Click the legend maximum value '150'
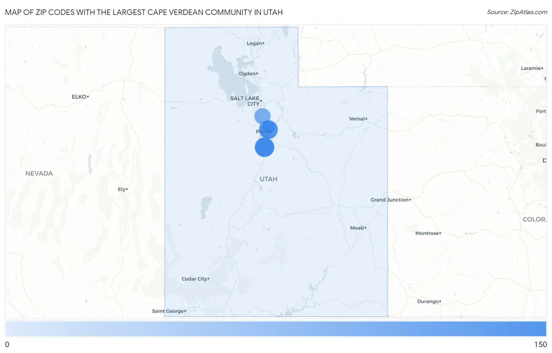552x353 pixels. (x=540, y=344)
